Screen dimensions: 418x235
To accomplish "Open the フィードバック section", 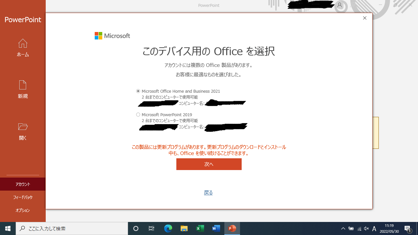I will pos(23,197).
